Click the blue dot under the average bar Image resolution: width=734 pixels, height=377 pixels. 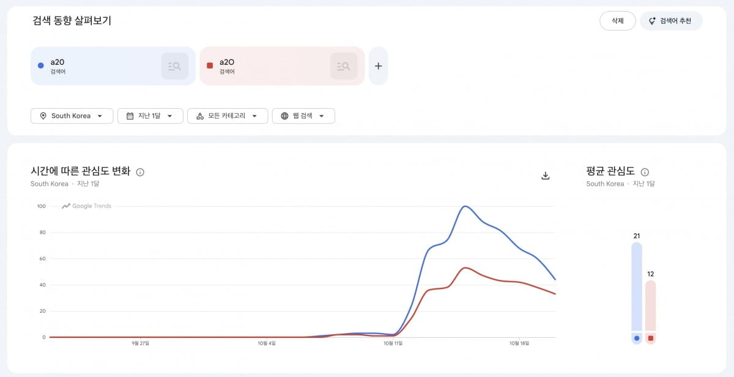[637, 339]
